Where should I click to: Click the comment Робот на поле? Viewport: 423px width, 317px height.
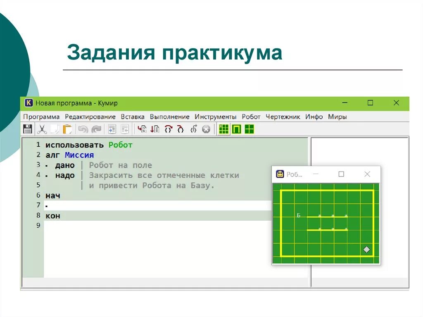[121, 165]
